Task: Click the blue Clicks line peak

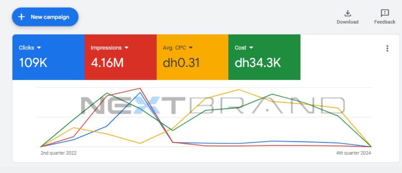Action: click(x=140, y=92)
